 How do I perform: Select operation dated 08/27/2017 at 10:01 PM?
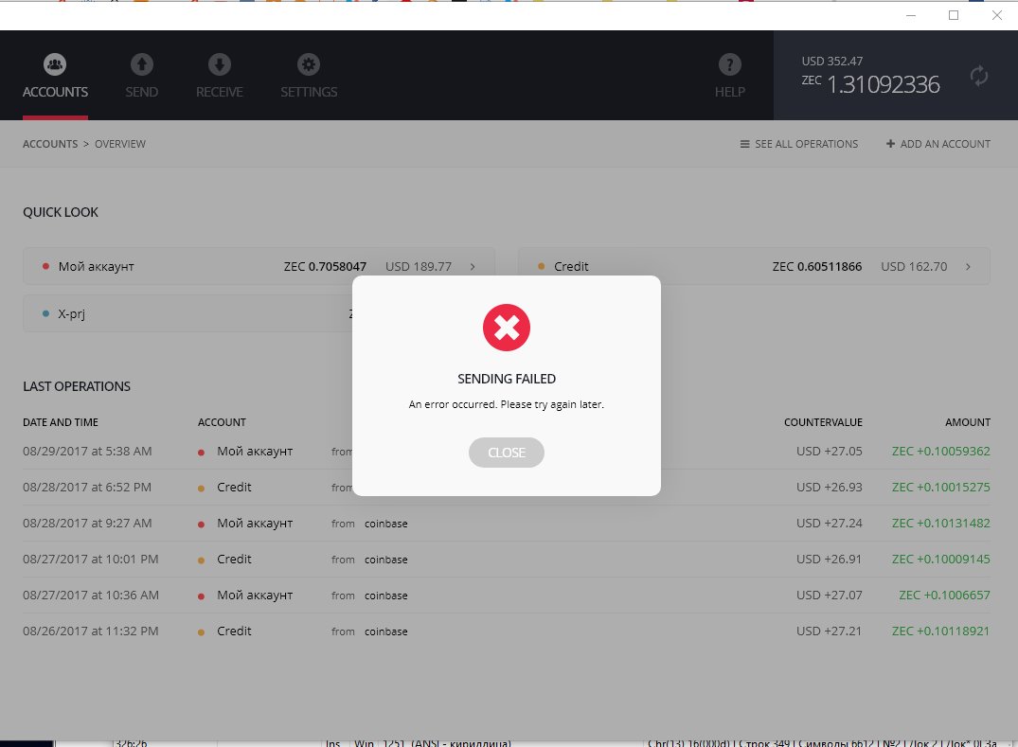(x=90, y=559)
